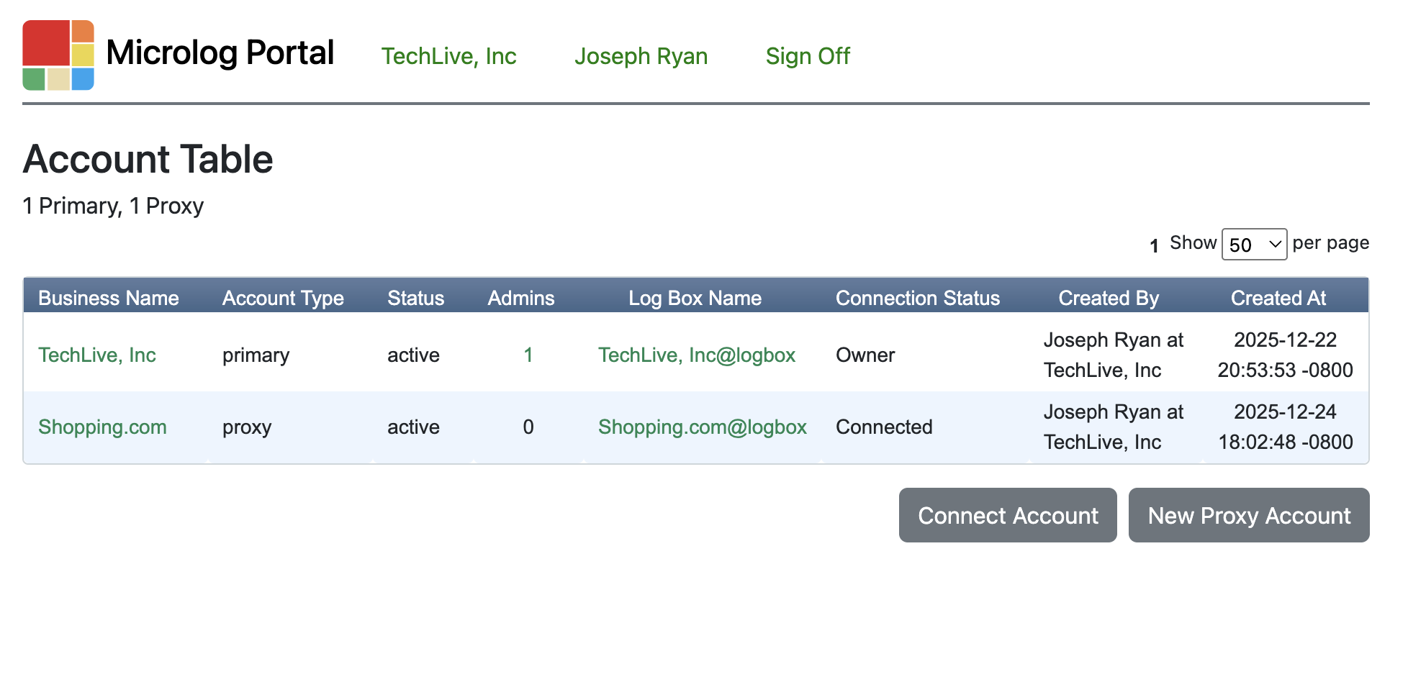Screen dimensions: 1408x682
Task: Open the Joseph Ryan profile menu item
Action: [641, 56]
